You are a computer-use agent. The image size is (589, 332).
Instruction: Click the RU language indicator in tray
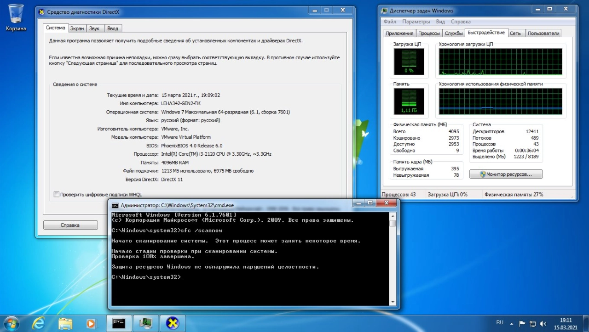[500, 323]
